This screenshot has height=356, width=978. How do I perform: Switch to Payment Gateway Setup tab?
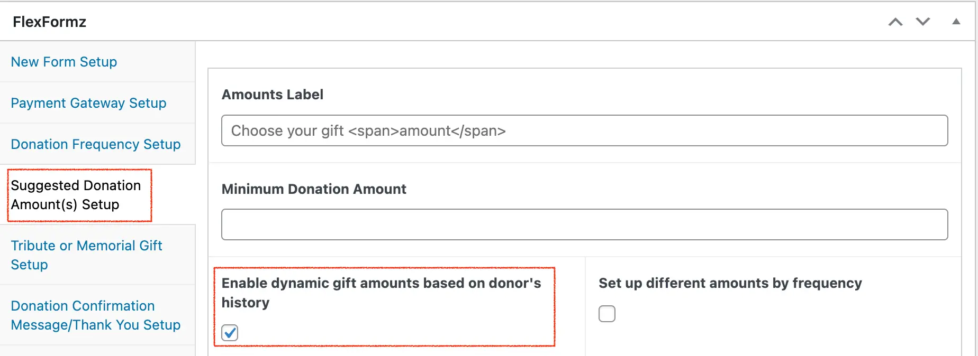point(88,103)
